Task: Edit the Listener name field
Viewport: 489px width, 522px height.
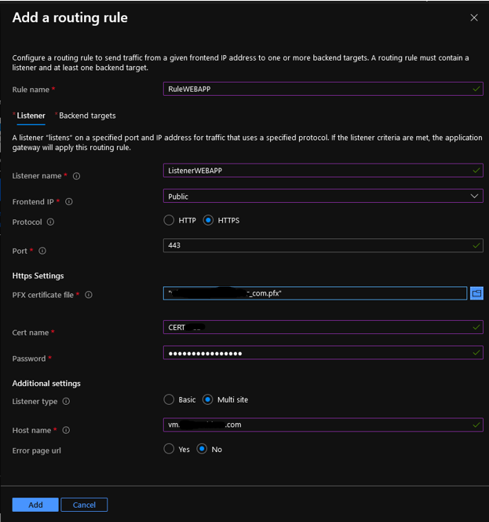Action: click(323, 171)
